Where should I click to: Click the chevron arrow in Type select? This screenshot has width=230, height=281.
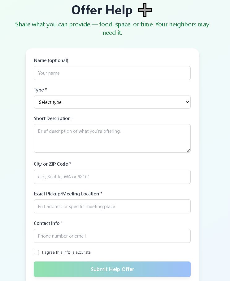coord(187,102)
